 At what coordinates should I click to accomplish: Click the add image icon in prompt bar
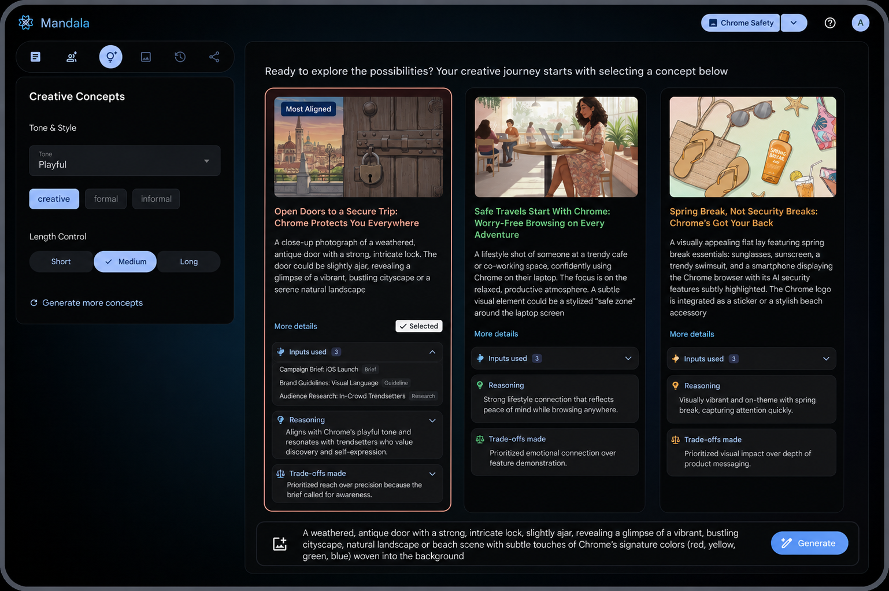280,544
